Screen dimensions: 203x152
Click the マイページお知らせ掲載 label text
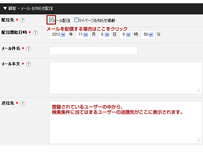[x=97, y=20]
